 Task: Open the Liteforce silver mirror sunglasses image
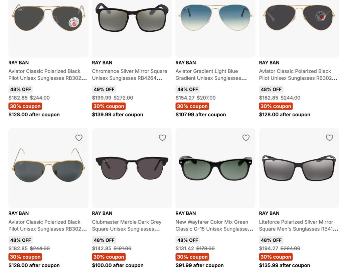click(299, 168)
